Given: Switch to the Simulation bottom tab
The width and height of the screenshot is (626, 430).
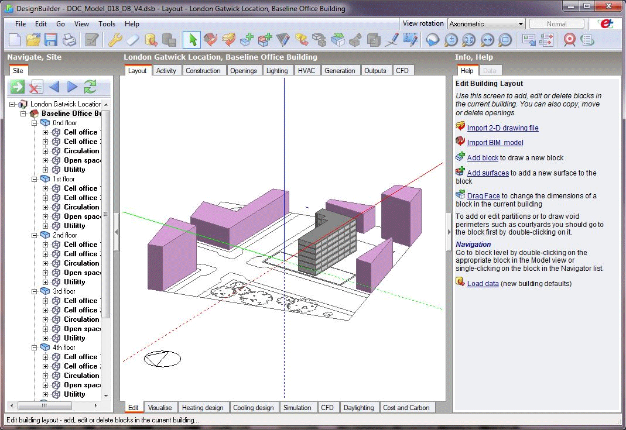Looking at the screenshot, I should coord(297,408).
